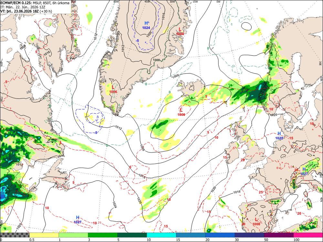The image size is (323, 242).
Task: Click the dark green 5 mm legend swatch
Action: point(132,235)
